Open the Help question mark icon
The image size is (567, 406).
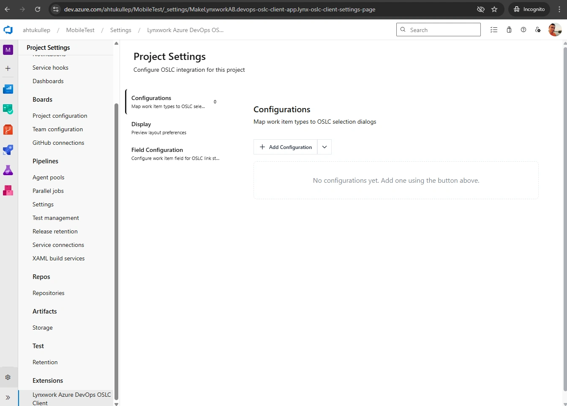(x=523, y=30)
